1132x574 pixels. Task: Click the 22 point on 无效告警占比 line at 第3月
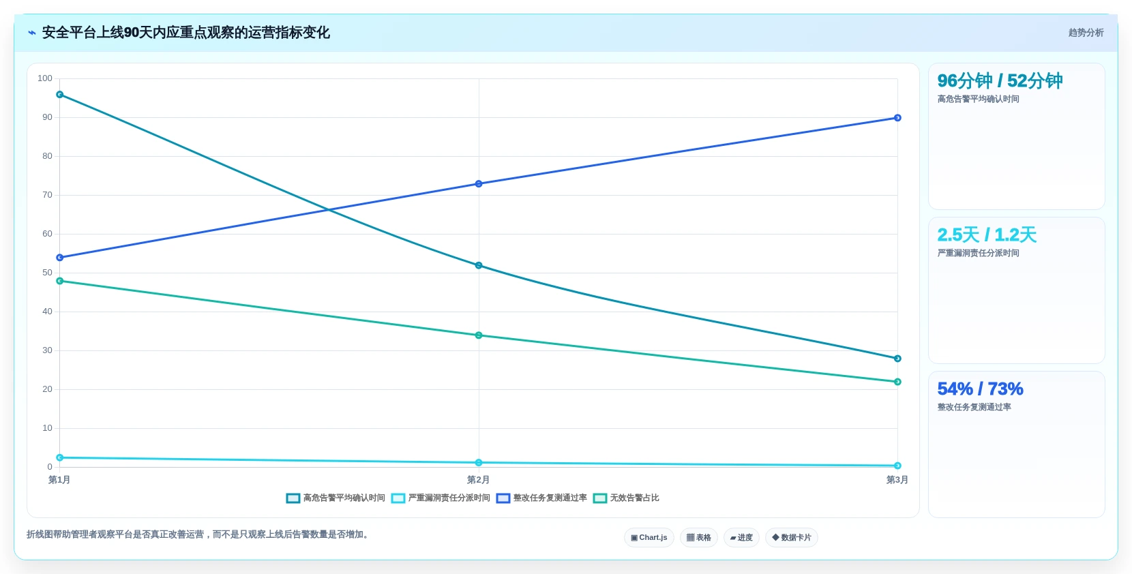[x=897, y=382]
